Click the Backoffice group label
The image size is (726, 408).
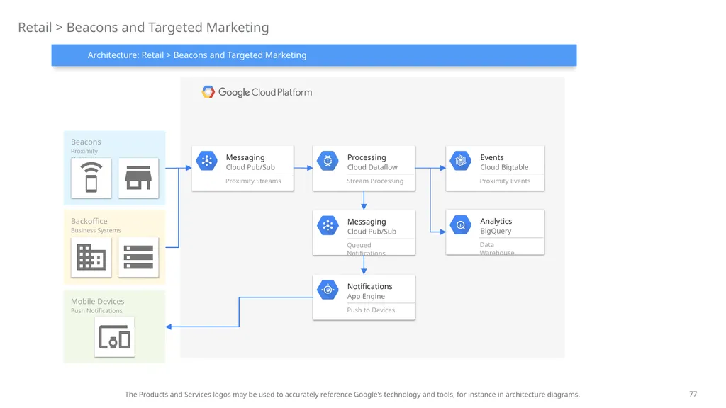point(89,221)
